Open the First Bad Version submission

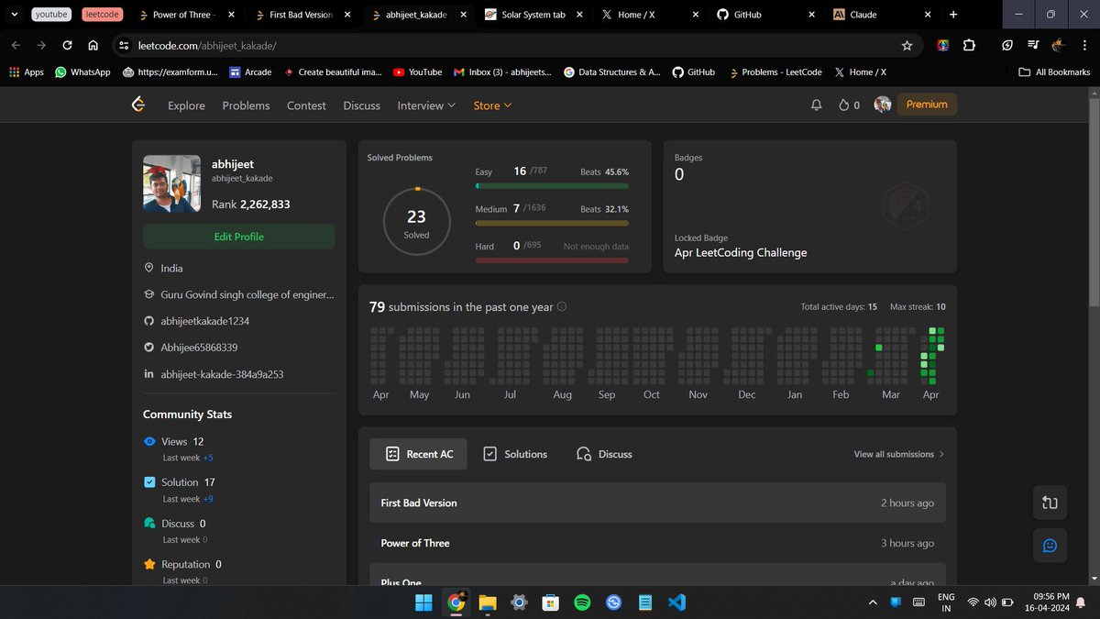tap(657, 503)
